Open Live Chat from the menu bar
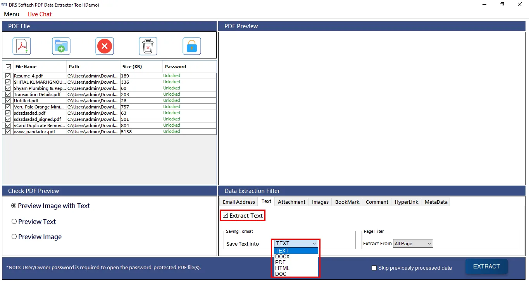Image resolution: width=529 pixels, height=282 pixels. coord(40,14)
